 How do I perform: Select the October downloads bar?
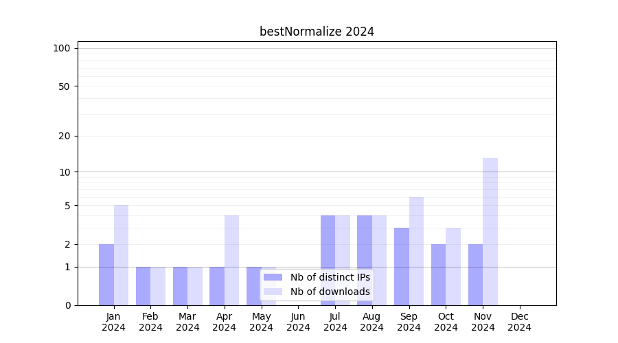tap(453, 266)
